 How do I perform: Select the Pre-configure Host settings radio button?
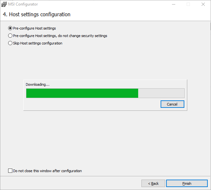pos(10,28)
